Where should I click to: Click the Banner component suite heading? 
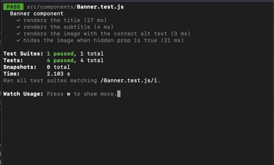click(37, 14)
